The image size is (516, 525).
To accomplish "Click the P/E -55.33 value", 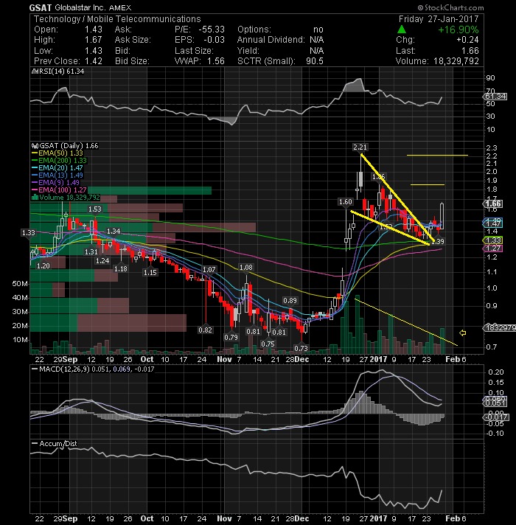I will 212,29.
